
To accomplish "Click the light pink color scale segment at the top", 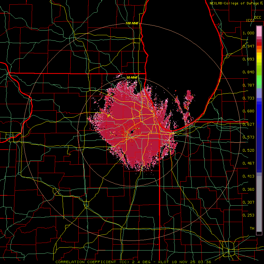I will (x=259, y=31).
